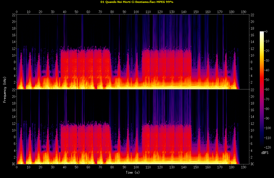Viewport: 274px width, 178px height.
Task: Click the 'Frequency (kHz)' axis label
Action: (5, 89)
